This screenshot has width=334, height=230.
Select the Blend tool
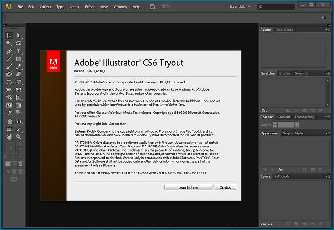(19, 113)
